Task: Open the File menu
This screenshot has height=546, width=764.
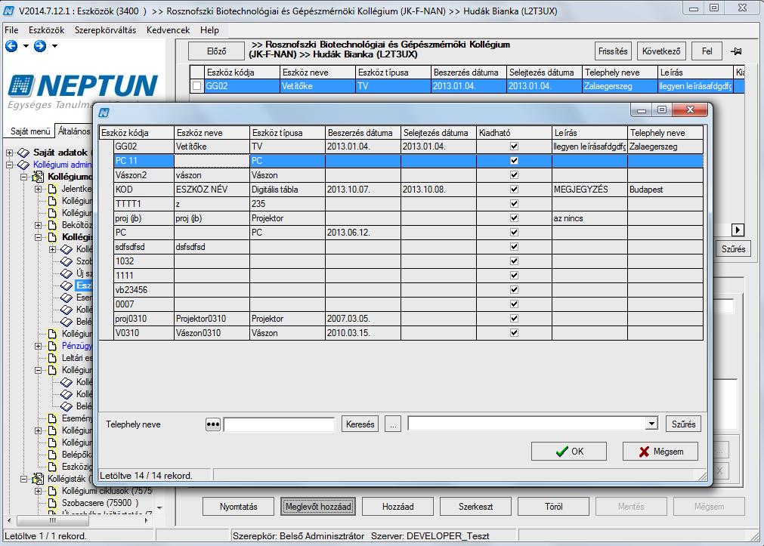Action: point(11,30)
